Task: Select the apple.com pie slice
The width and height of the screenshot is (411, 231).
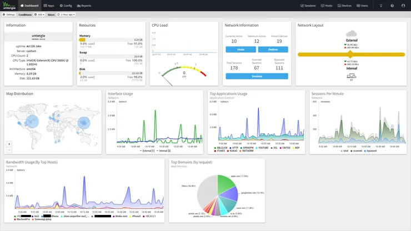Action: click(225, 184)
